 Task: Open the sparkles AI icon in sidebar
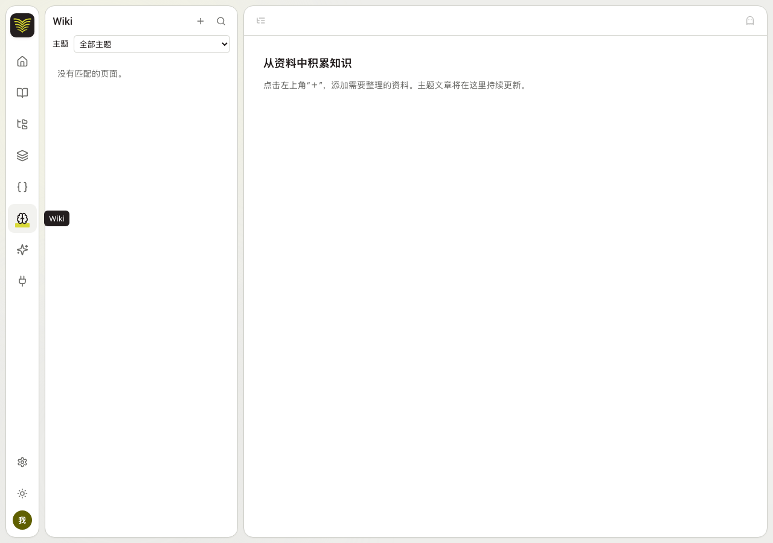pyautogui.click(x=22, y=250)
